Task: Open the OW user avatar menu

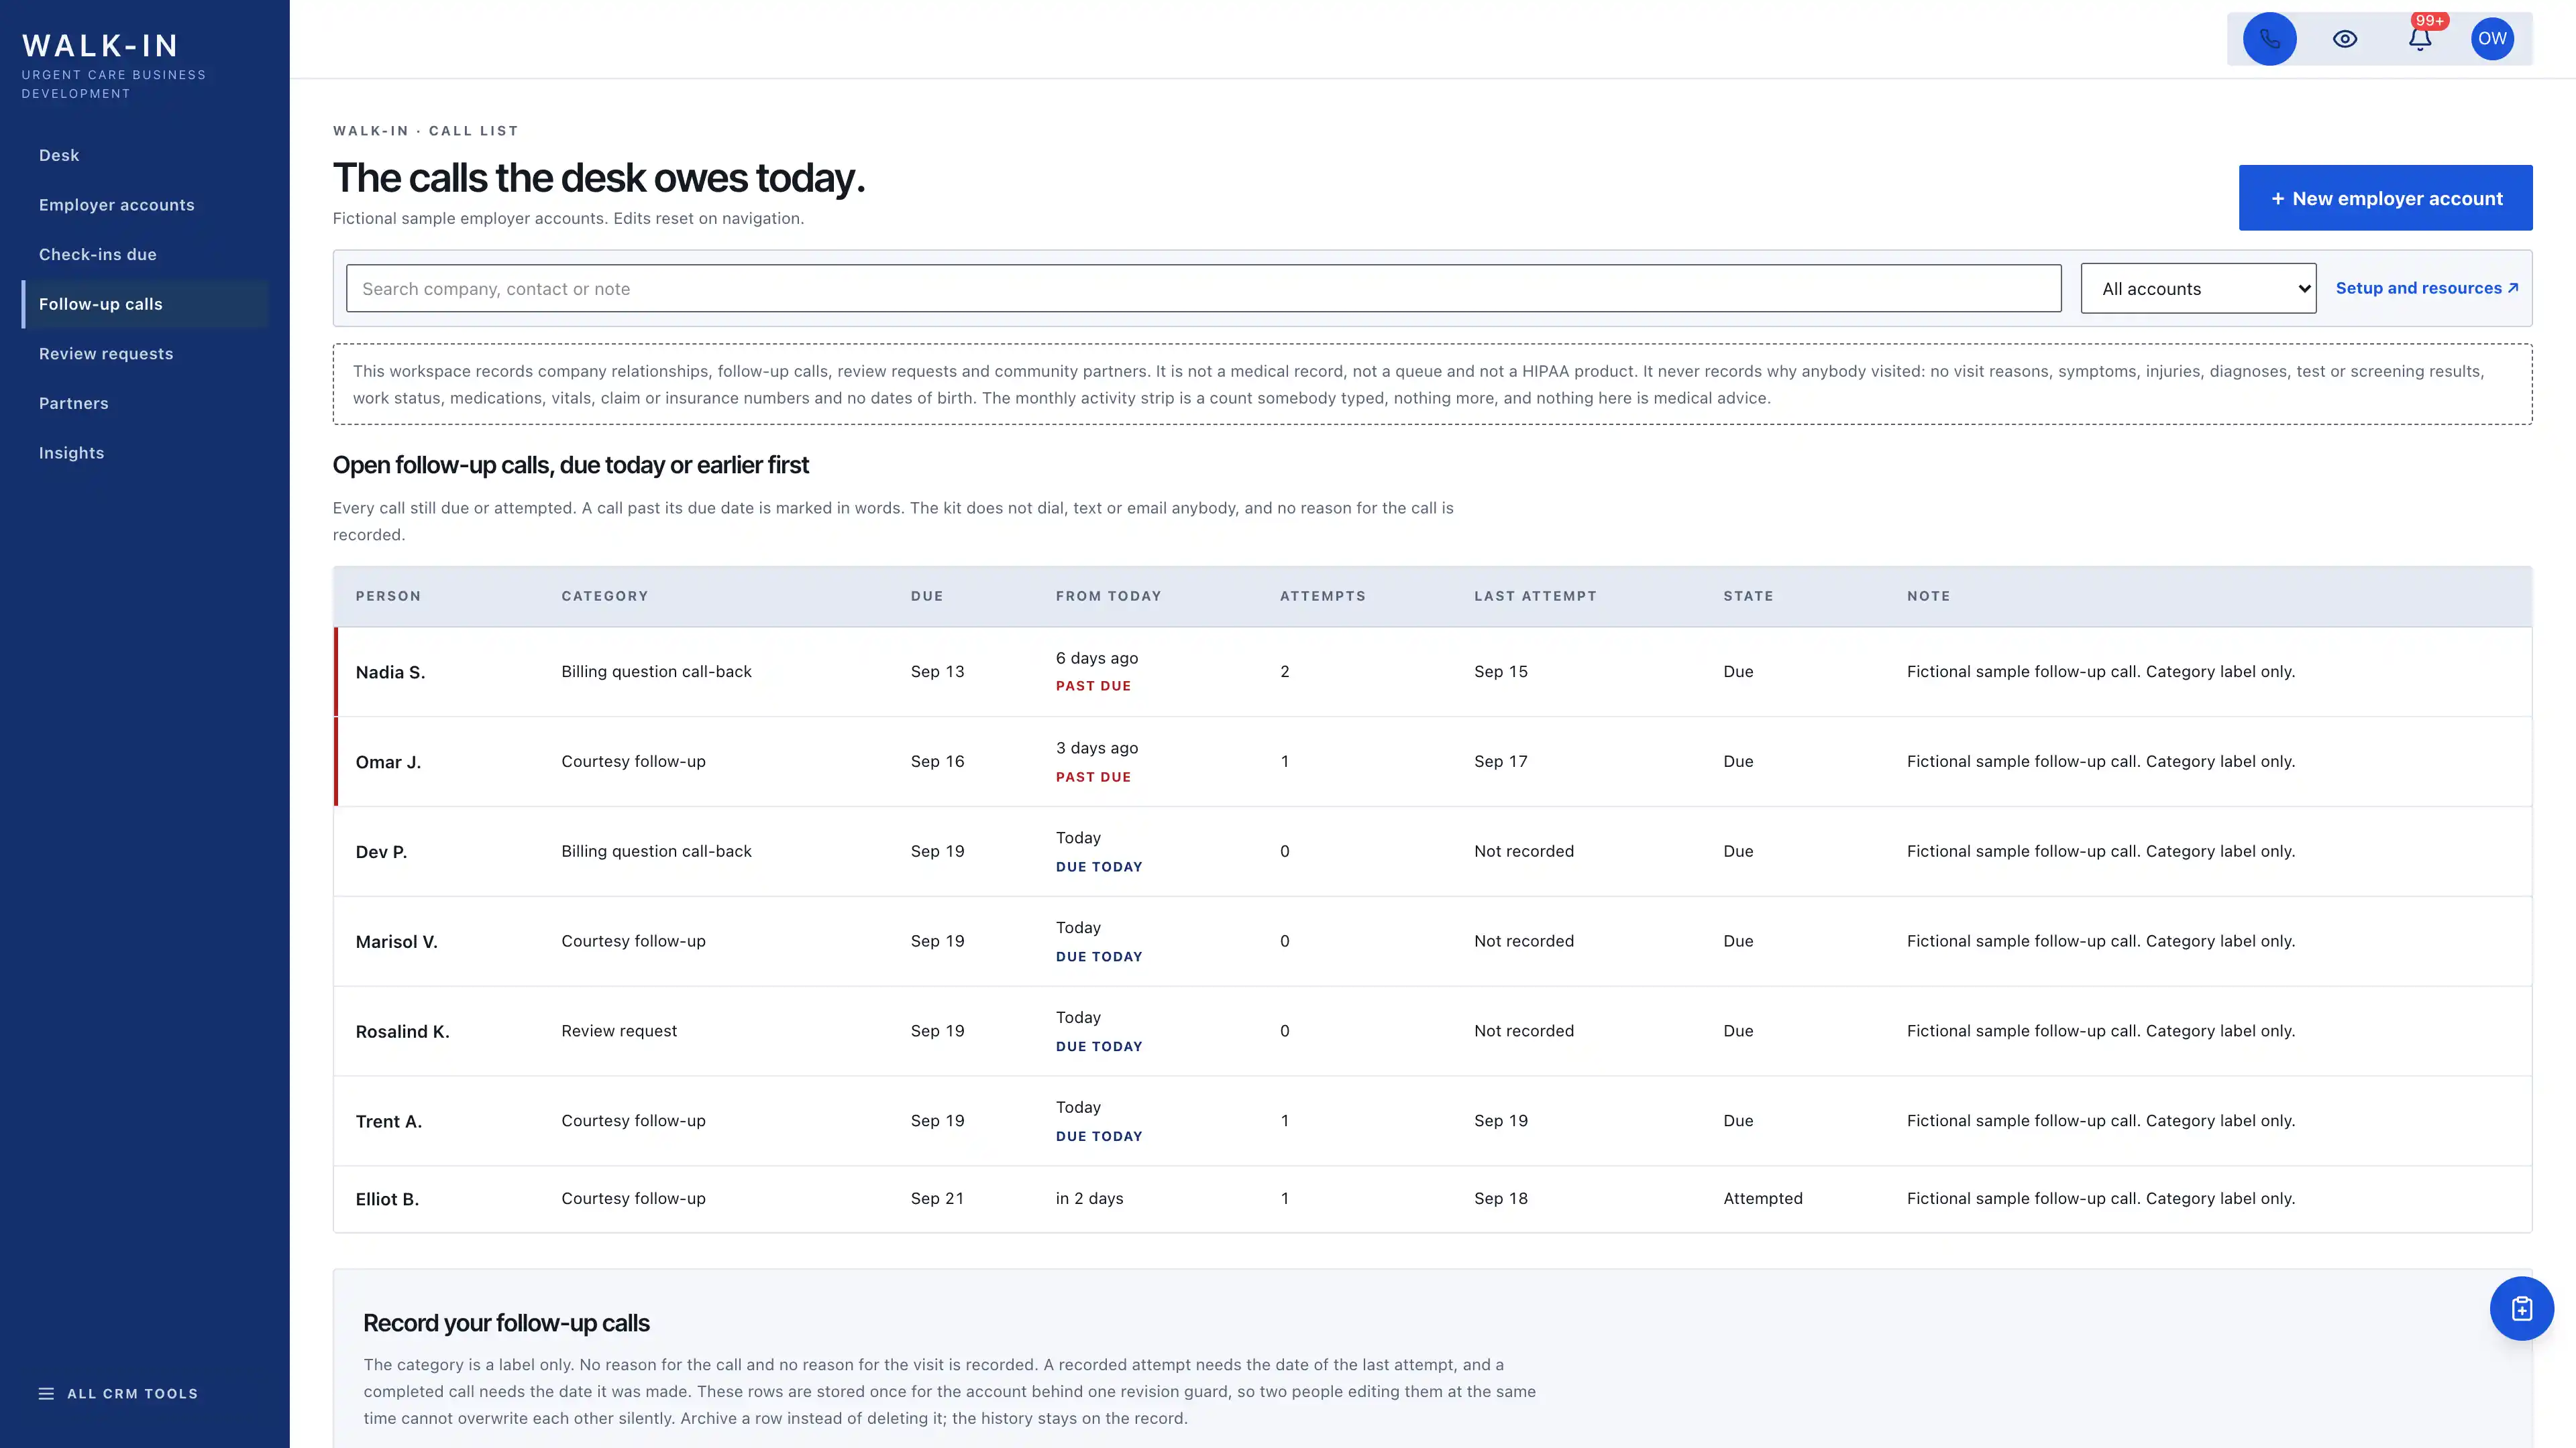Action: click(x=2492, y=39)
